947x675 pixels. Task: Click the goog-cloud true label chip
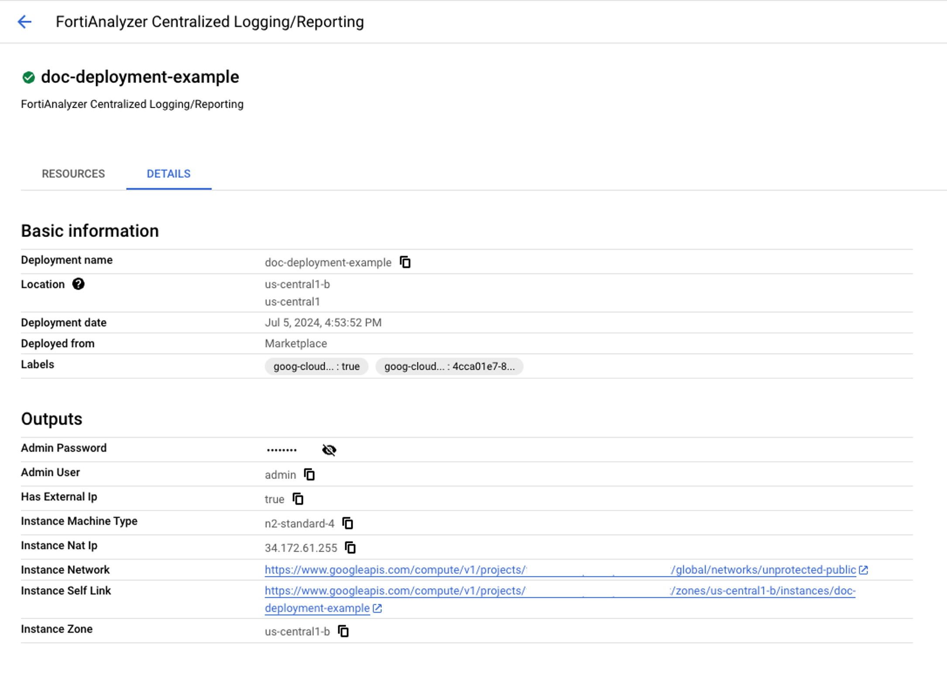[x=316, y=366]
